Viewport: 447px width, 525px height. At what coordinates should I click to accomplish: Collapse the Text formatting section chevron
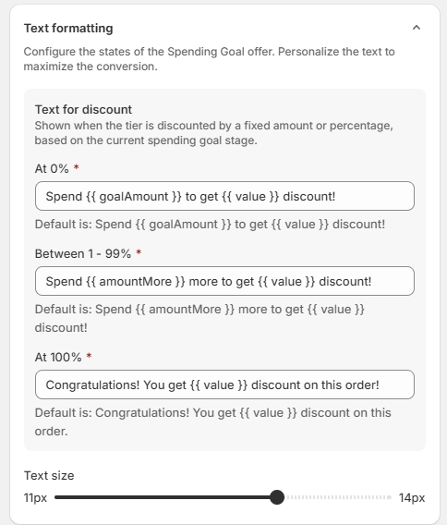(x=417, y=28)
